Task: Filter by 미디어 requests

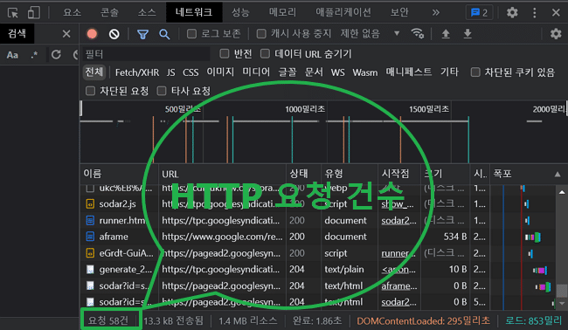Action: pyautogui.click(x=256, y=72)
